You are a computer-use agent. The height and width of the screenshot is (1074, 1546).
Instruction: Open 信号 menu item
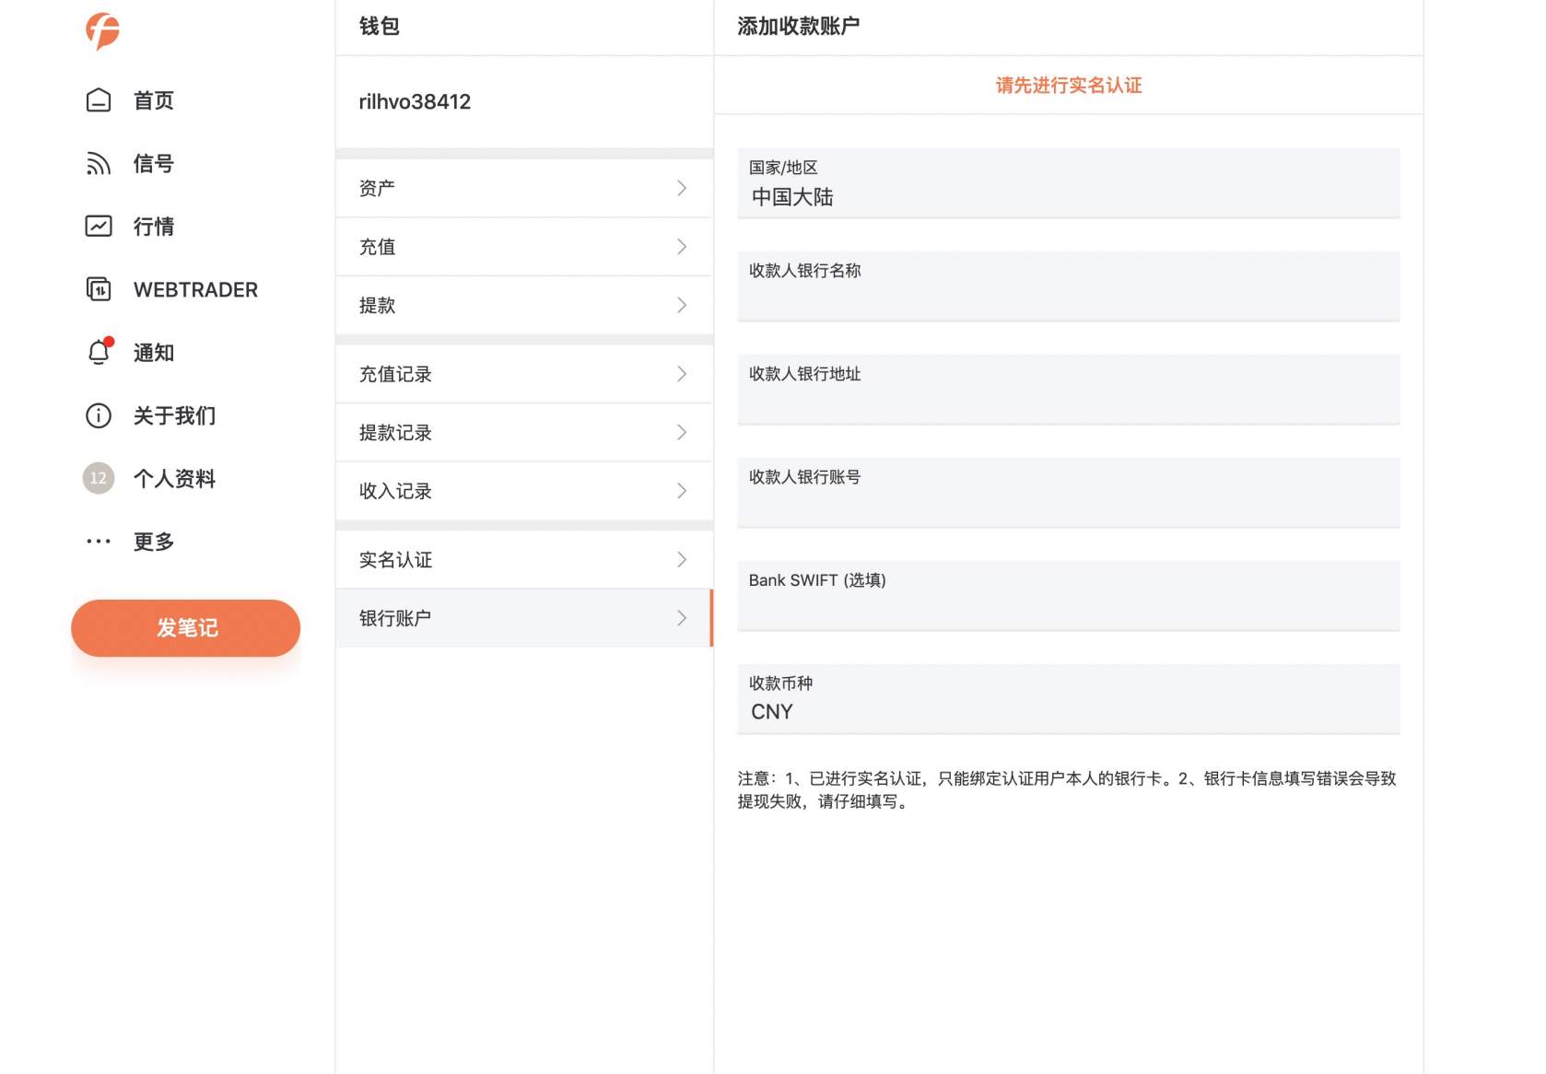click(154, 163)
